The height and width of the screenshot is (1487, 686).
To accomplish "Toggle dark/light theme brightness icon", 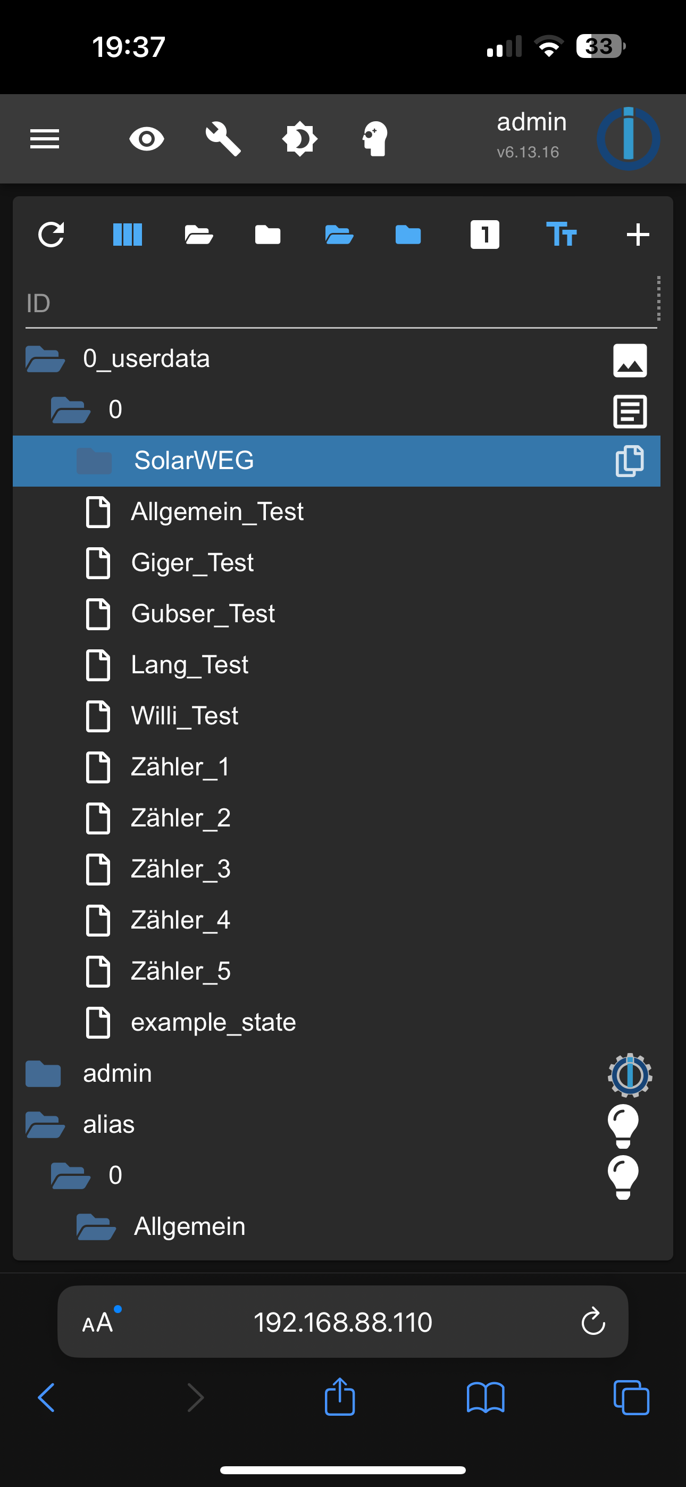I will click(x=300, y=139).
